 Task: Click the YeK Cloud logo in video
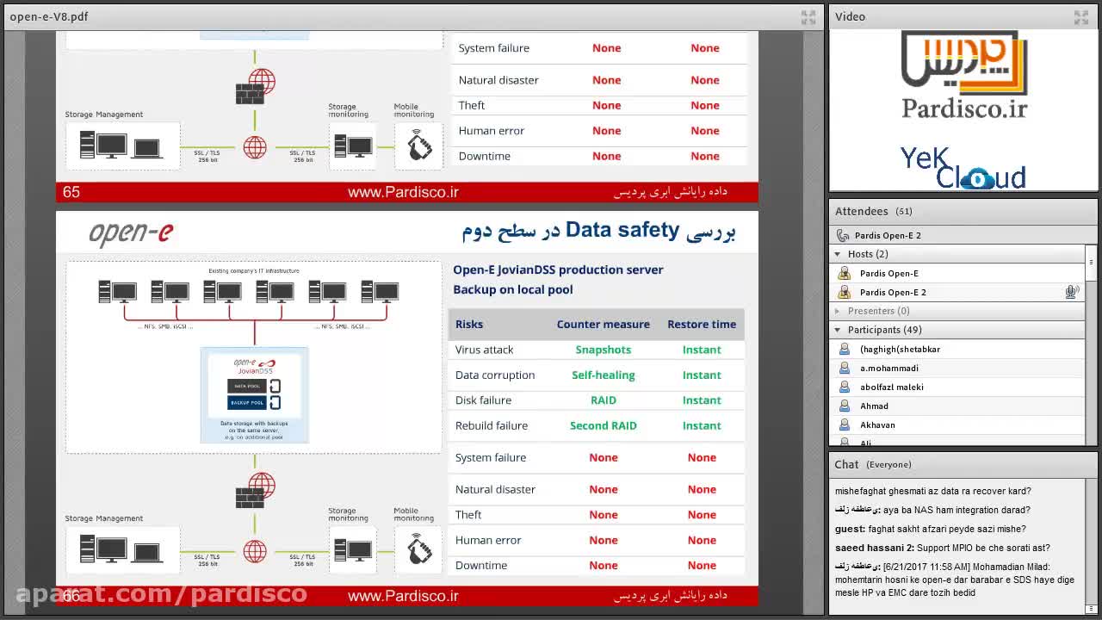(x=963, y=169)
